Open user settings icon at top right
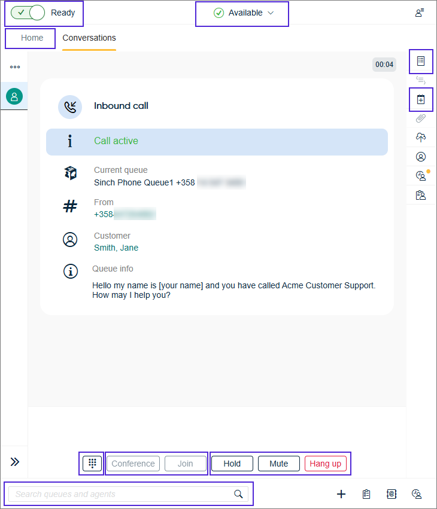The height and width of the screenshot is (509, 437). pos(420,13)
